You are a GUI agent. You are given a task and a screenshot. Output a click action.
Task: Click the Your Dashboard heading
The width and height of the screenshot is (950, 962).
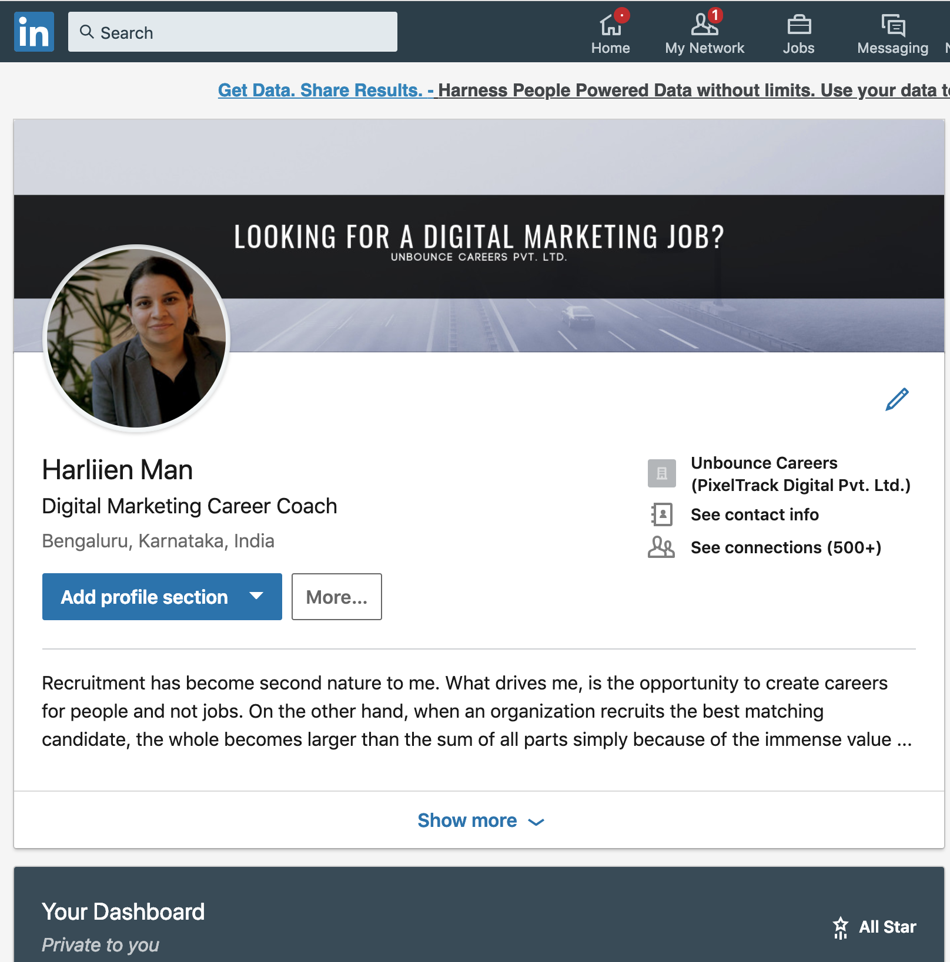(123, 912)
